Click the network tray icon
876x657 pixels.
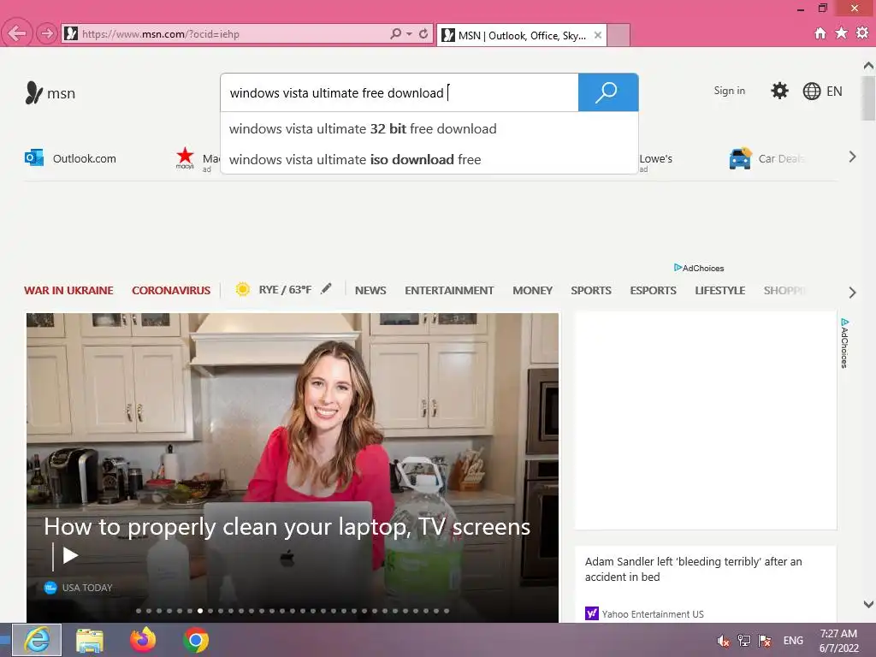pyautogui.click(x=743, y=640)
